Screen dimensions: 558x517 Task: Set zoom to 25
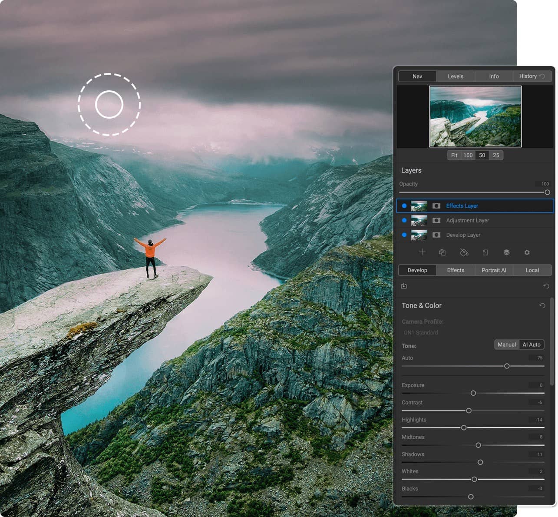[x=496, y=155]
